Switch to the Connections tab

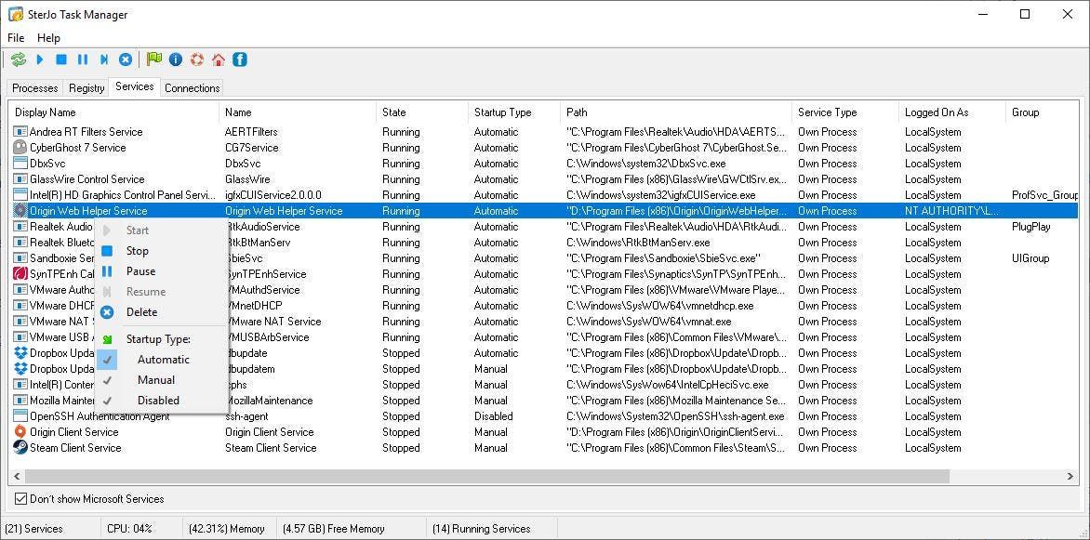tap(193, 88)
